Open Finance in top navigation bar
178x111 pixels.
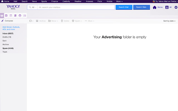[55, 1]
